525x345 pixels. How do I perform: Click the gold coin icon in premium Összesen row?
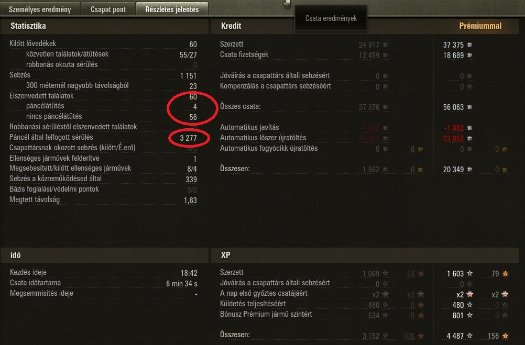coord(505,170)
